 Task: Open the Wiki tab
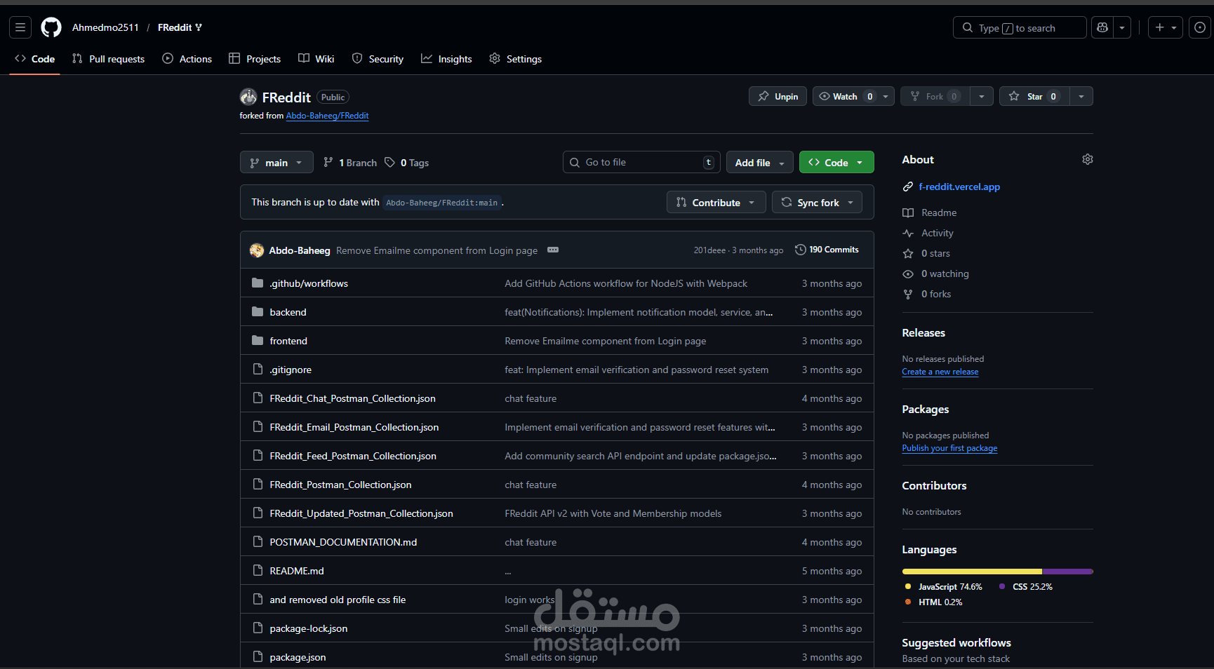pyautogui.click(x=316, y=59)
